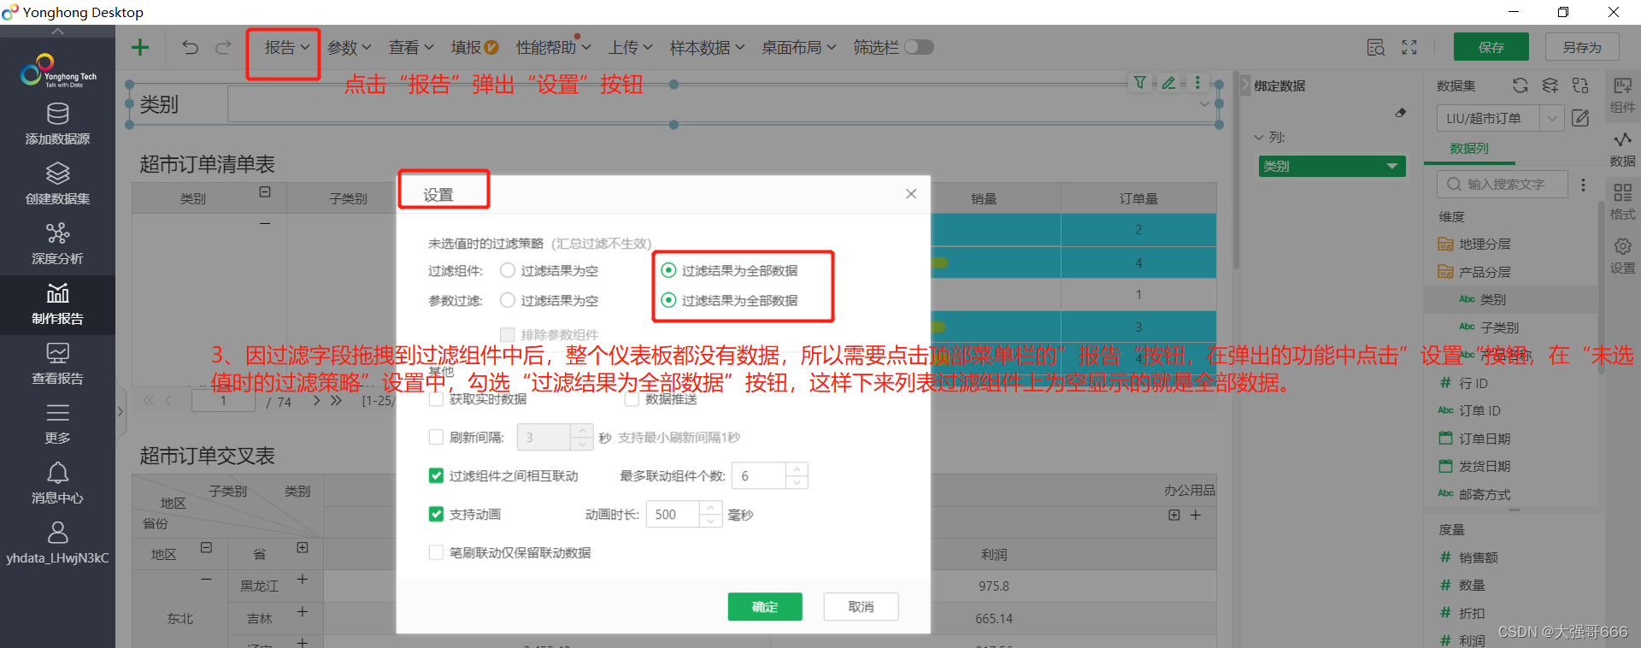Select the 销售额 measure field

1478,557
